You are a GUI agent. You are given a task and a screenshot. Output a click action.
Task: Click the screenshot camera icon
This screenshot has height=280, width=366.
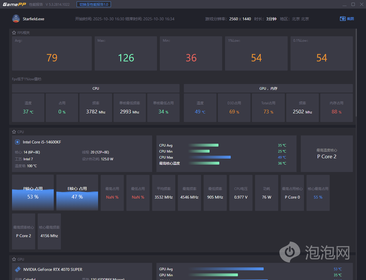[342, 19]
